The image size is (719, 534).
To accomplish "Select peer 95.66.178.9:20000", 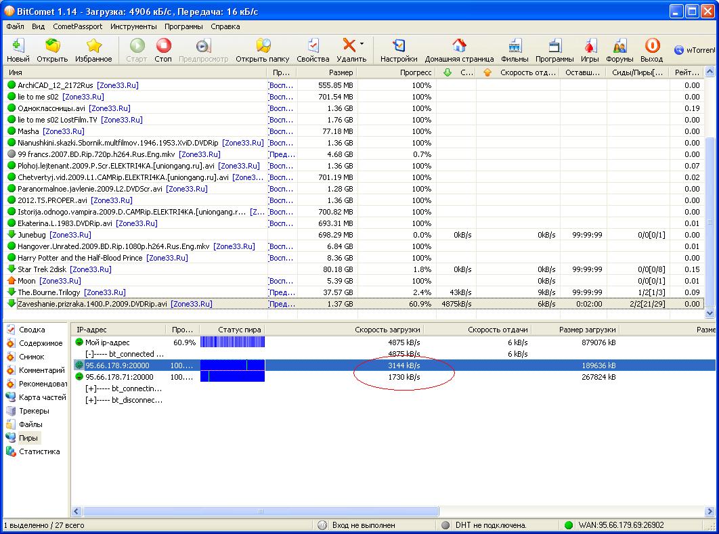I will (x=117, y=365).
